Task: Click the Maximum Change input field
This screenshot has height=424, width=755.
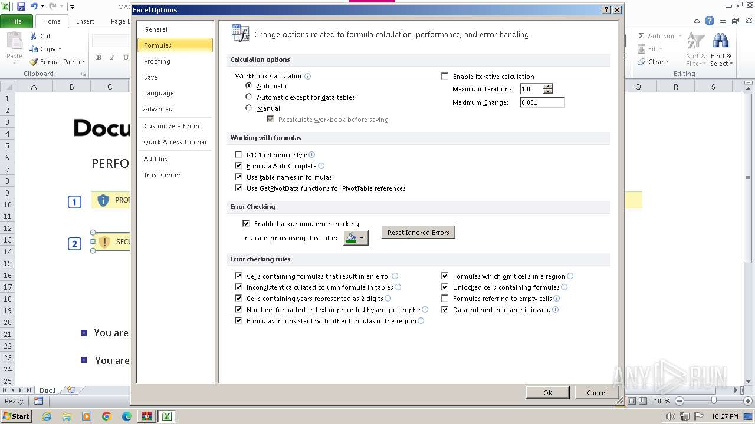Action: coord(542,102)
